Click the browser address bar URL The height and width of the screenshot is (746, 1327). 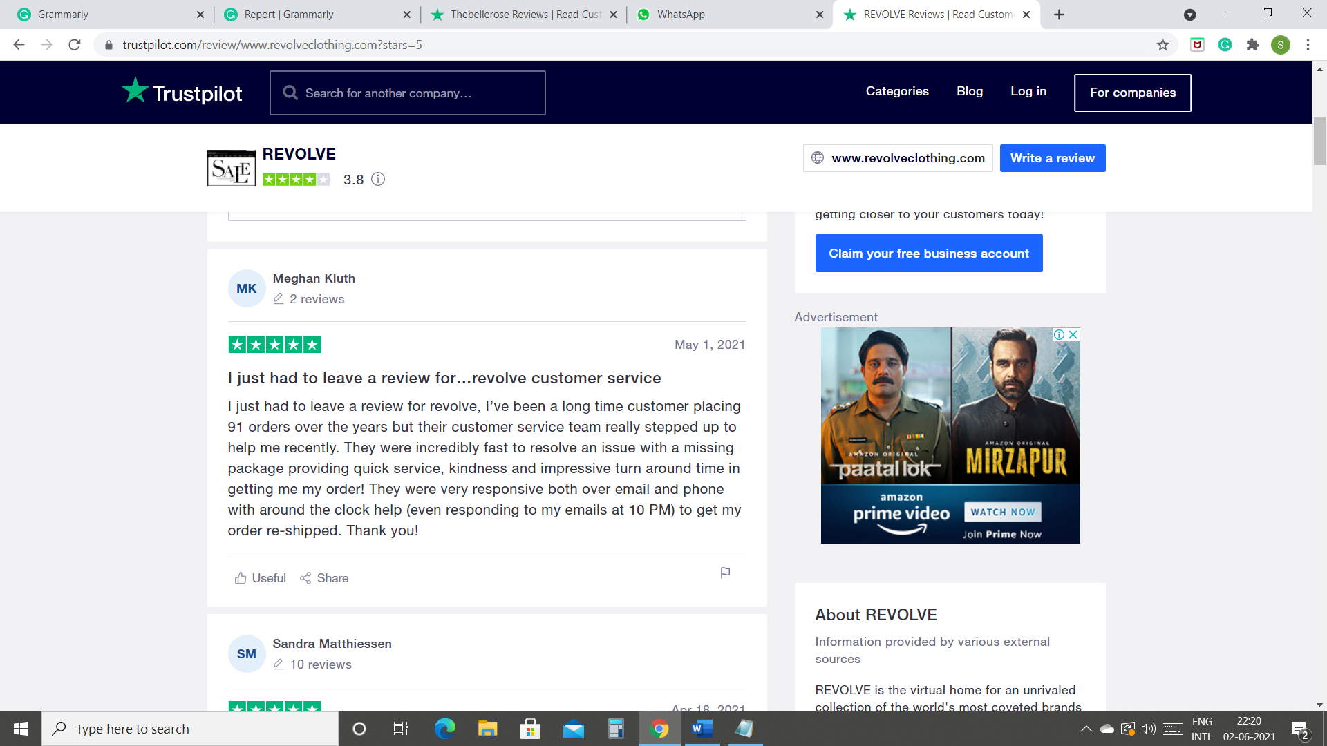(272, 45)
